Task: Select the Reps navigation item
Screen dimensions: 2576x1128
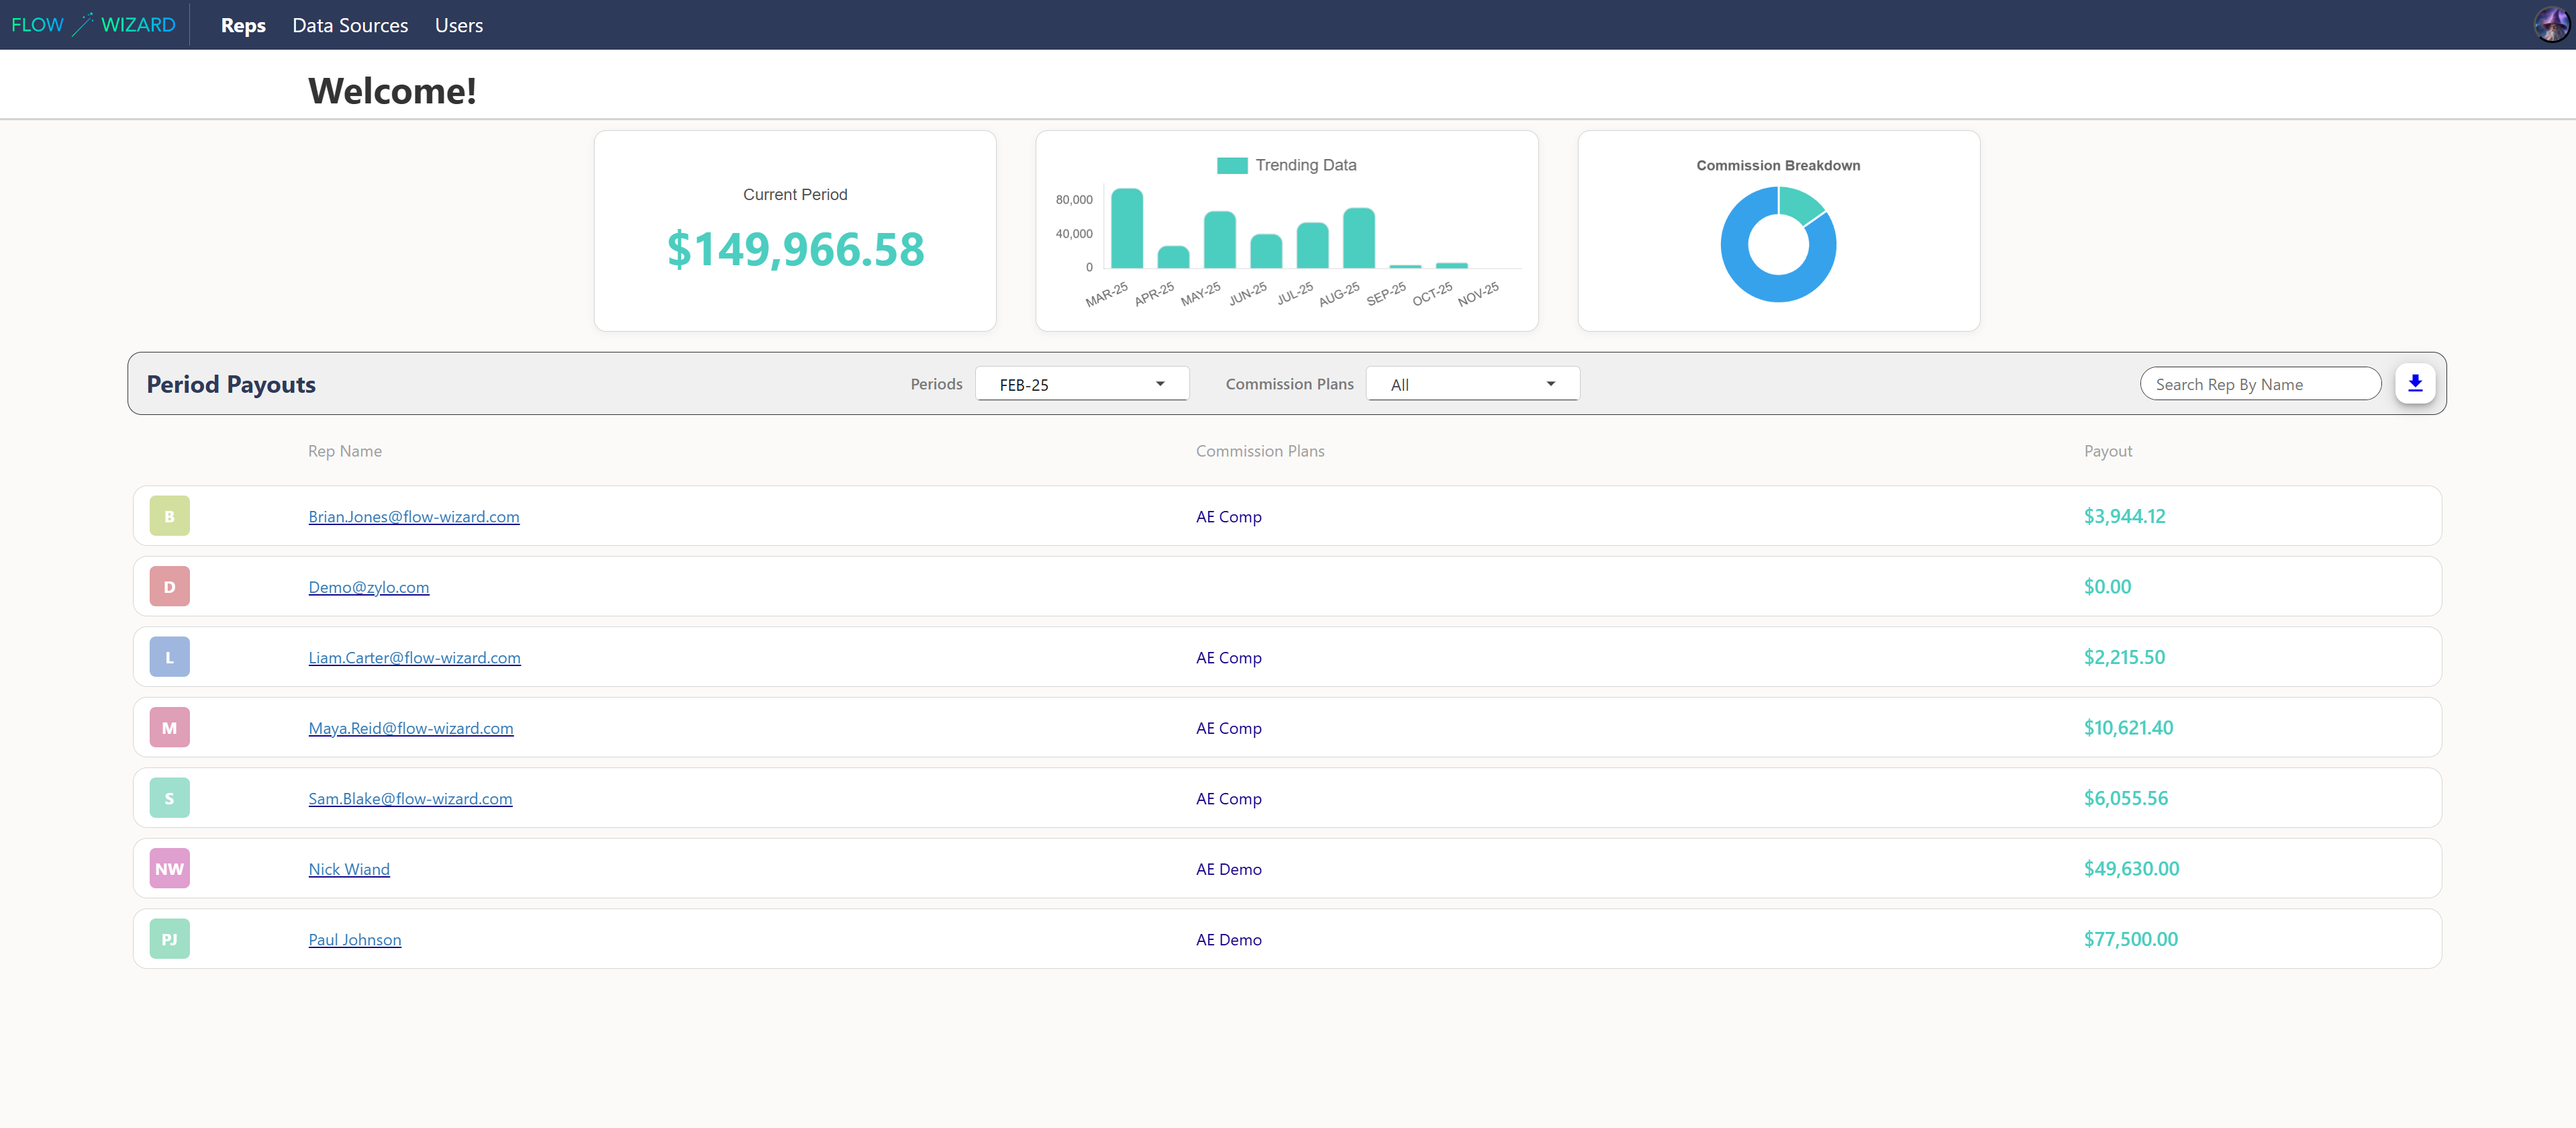Action: coord(243,25)
